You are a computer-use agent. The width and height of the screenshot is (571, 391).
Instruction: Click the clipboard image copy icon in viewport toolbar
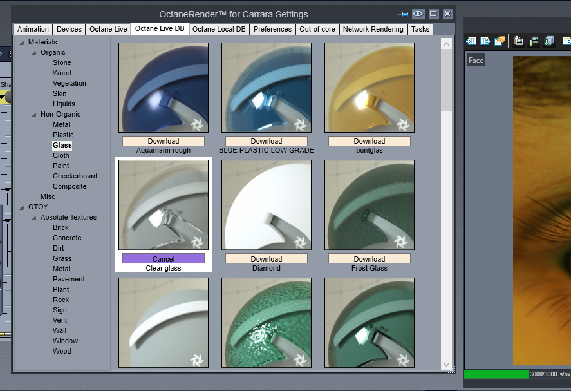point(518,41)
